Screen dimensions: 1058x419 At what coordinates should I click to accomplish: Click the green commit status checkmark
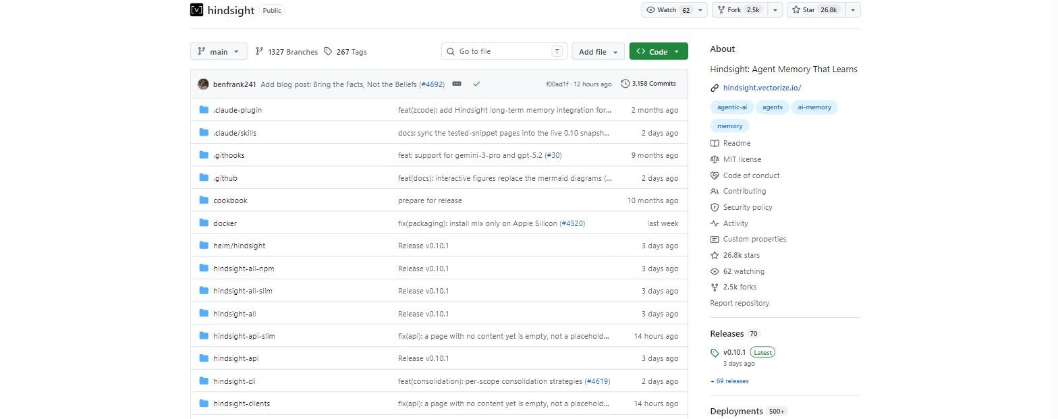pos(476,84)
